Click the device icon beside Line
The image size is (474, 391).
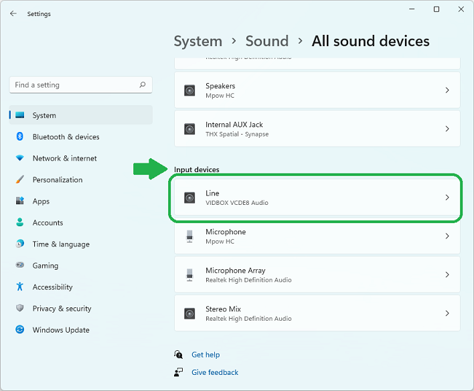[189, 198]
